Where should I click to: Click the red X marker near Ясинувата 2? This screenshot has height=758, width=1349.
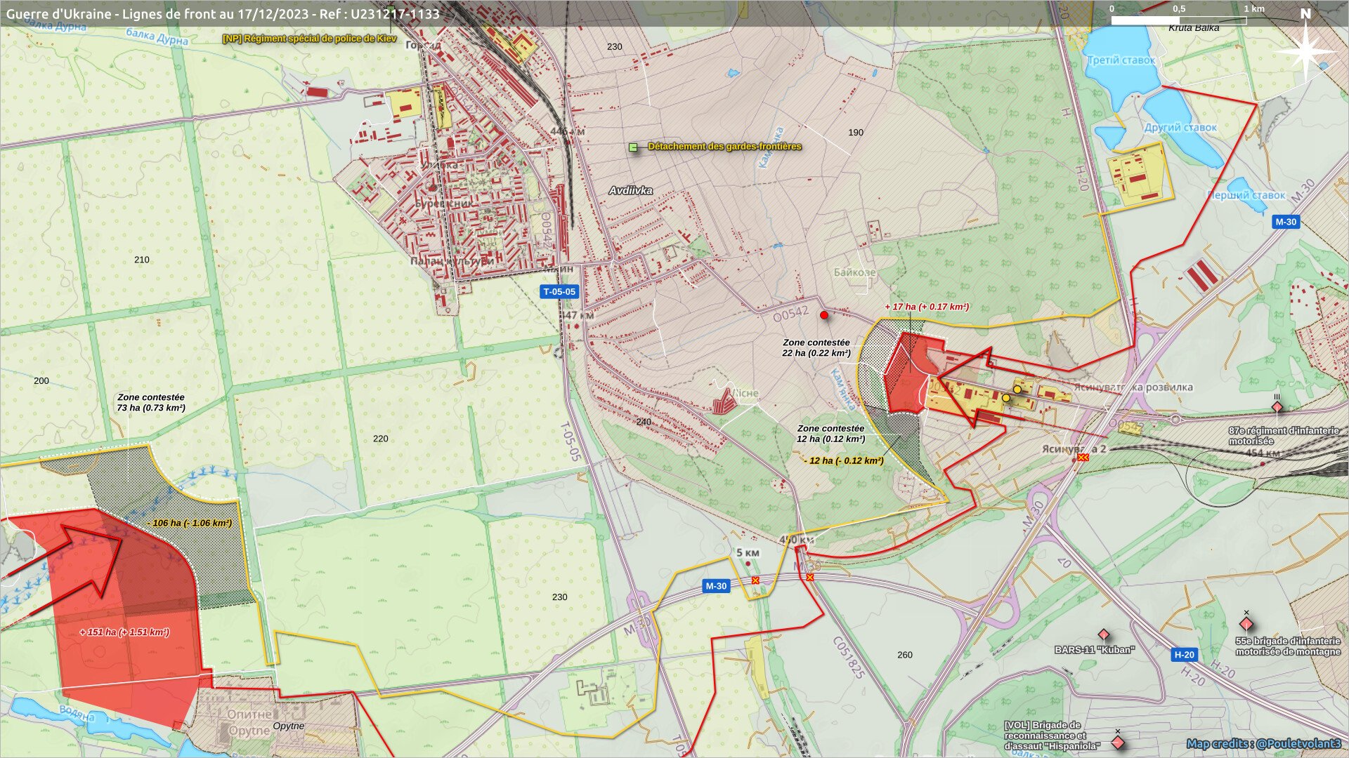1083,457
